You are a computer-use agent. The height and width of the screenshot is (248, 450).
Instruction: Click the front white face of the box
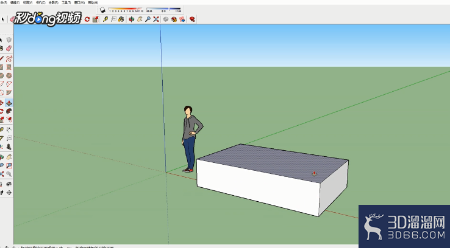pos(259,187)
